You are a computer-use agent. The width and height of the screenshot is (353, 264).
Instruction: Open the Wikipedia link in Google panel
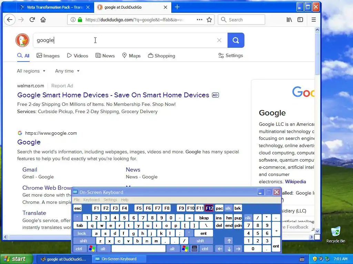[x=295, y=181]
